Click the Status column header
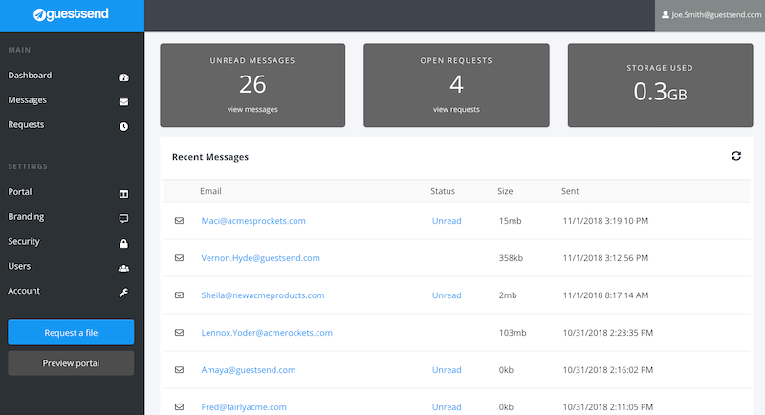 click(x=443, y=191)
